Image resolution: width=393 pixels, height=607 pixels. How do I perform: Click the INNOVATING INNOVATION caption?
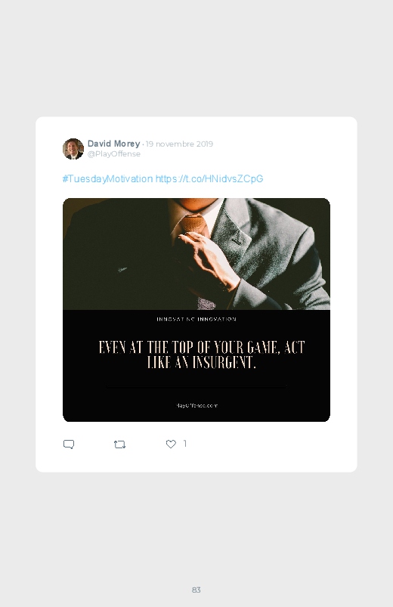196,319
